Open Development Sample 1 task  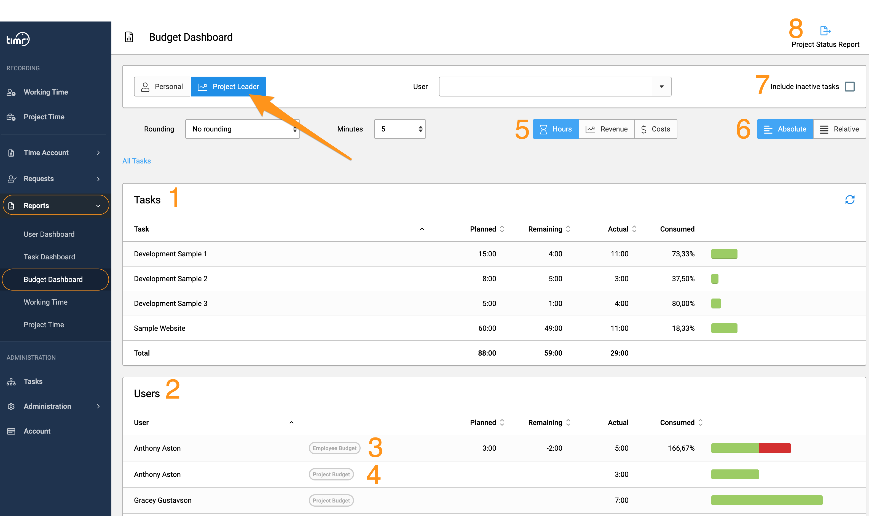(170, 254)
